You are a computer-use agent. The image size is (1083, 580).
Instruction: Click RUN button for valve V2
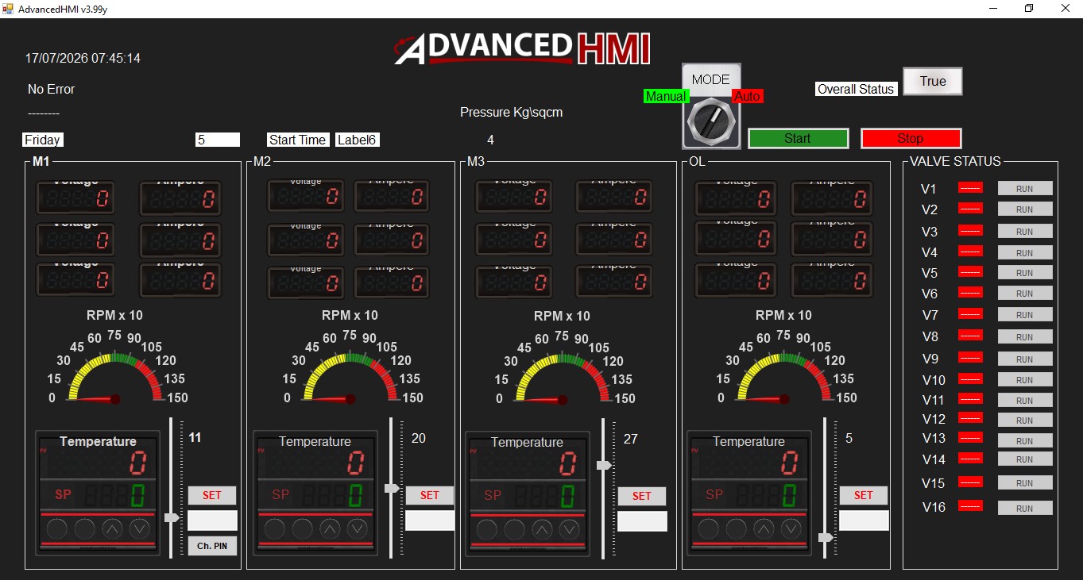1025,209
